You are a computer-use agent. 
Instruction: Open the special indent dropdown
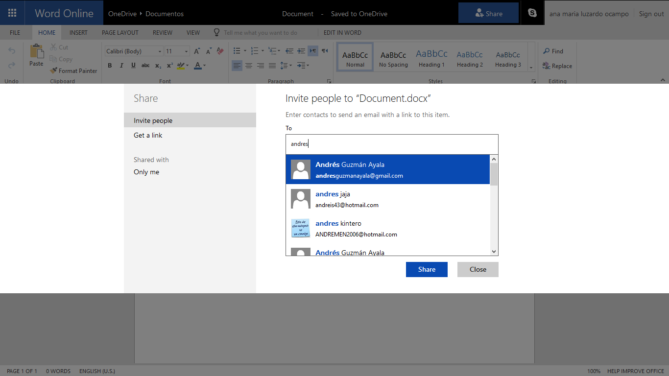pos(303,66)
